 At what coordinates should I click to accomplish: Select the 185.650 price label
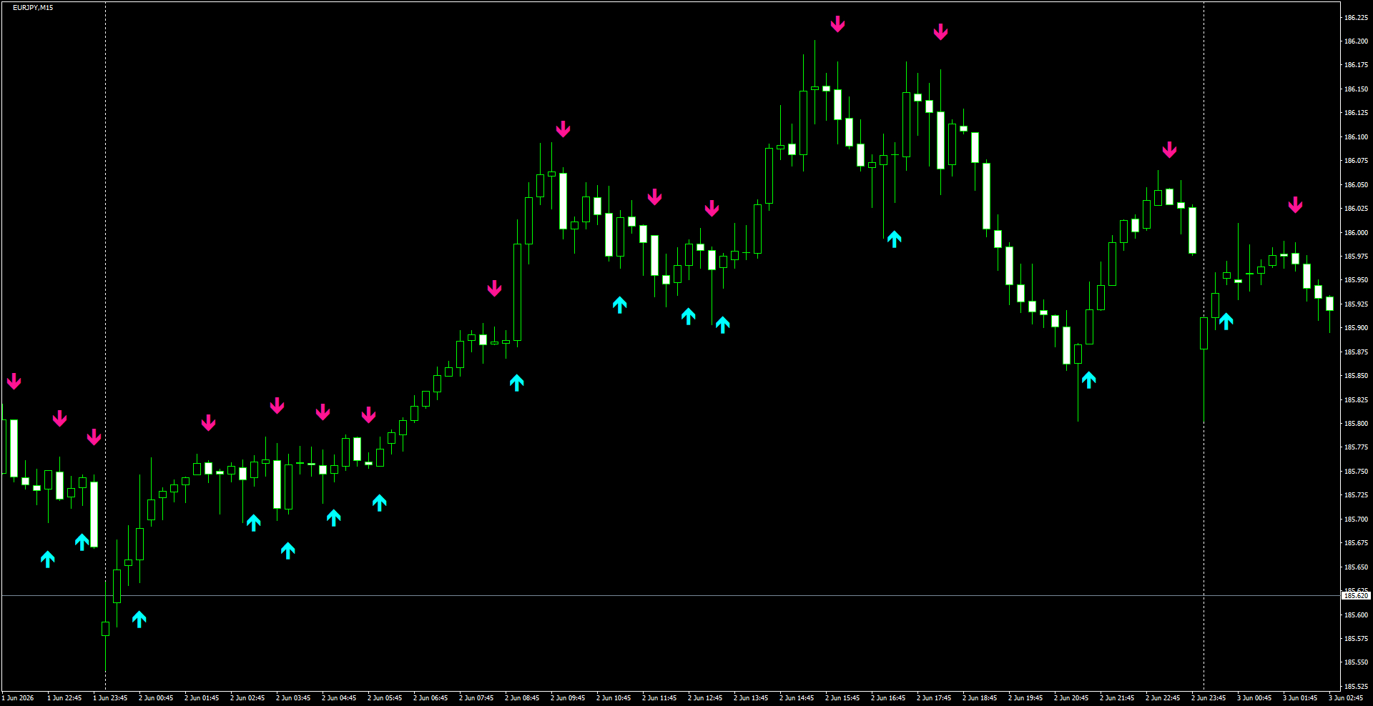(x=1356, y=567)
